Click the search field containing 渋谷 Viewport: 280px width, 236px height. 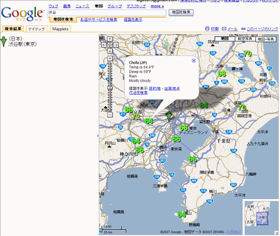pos(107,12)
